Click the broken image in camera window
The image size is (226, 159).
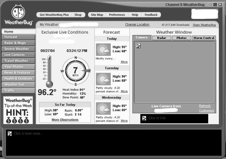[x=138, y=45]
